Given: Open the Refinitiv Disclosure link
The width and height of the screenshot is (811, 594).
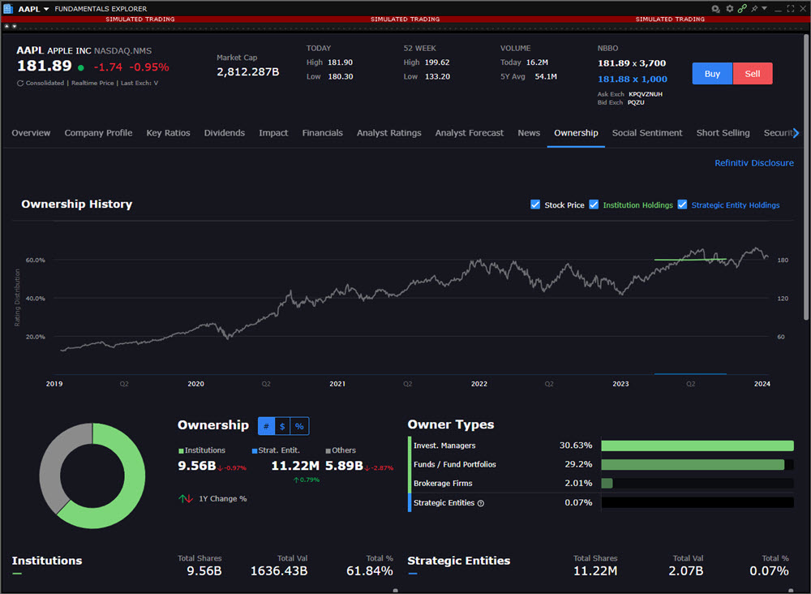Looking at the screenshot, I should click(754, 163).
